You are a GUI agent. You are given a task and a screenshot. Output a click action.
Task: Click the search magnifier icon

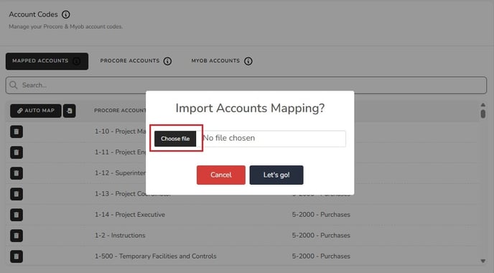pyautogui.click(x=14, y=85)
